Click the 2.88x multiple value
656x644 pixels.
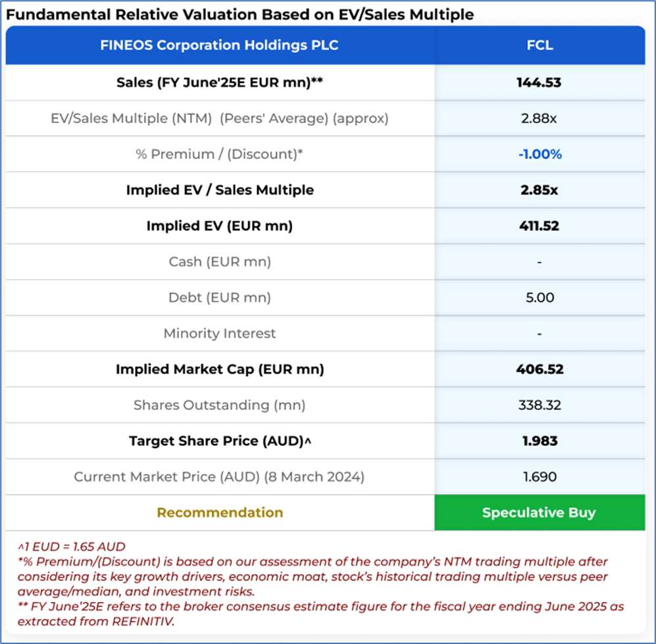click(x=539, y=118)
